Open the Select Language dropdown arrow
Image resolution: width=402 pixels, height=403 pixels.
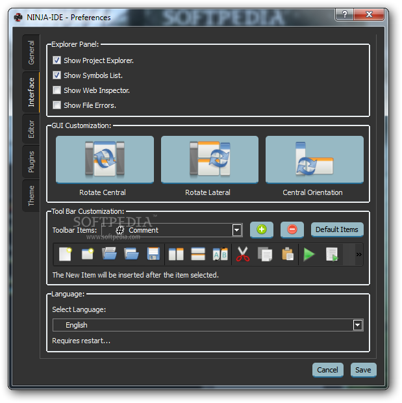(x=358, y=325)
